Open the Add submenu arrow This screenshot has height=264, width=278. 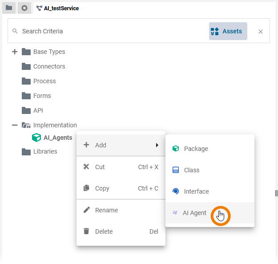pyautogui.click(x=157, y=145)
